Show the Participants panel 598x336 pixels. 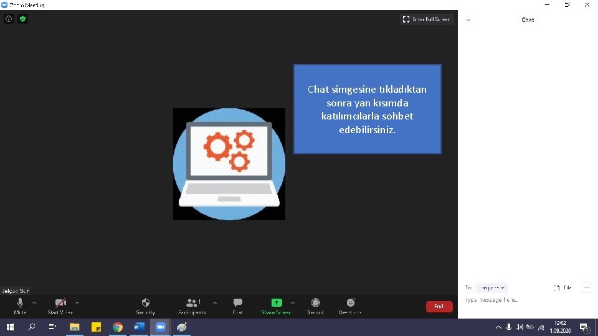[x=192, y=306]
